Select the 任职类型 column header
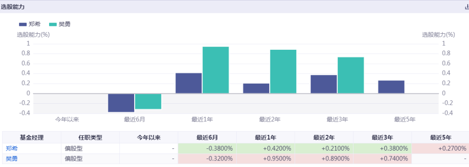The width and height of the screenshot is (469, 167). coord(90,138)
